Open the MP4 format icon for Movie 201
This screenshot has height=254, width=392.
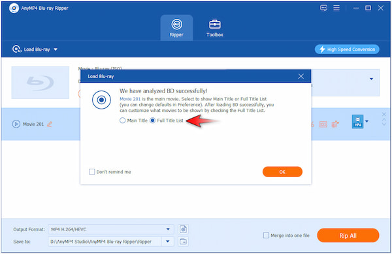[x=357, y=121]
